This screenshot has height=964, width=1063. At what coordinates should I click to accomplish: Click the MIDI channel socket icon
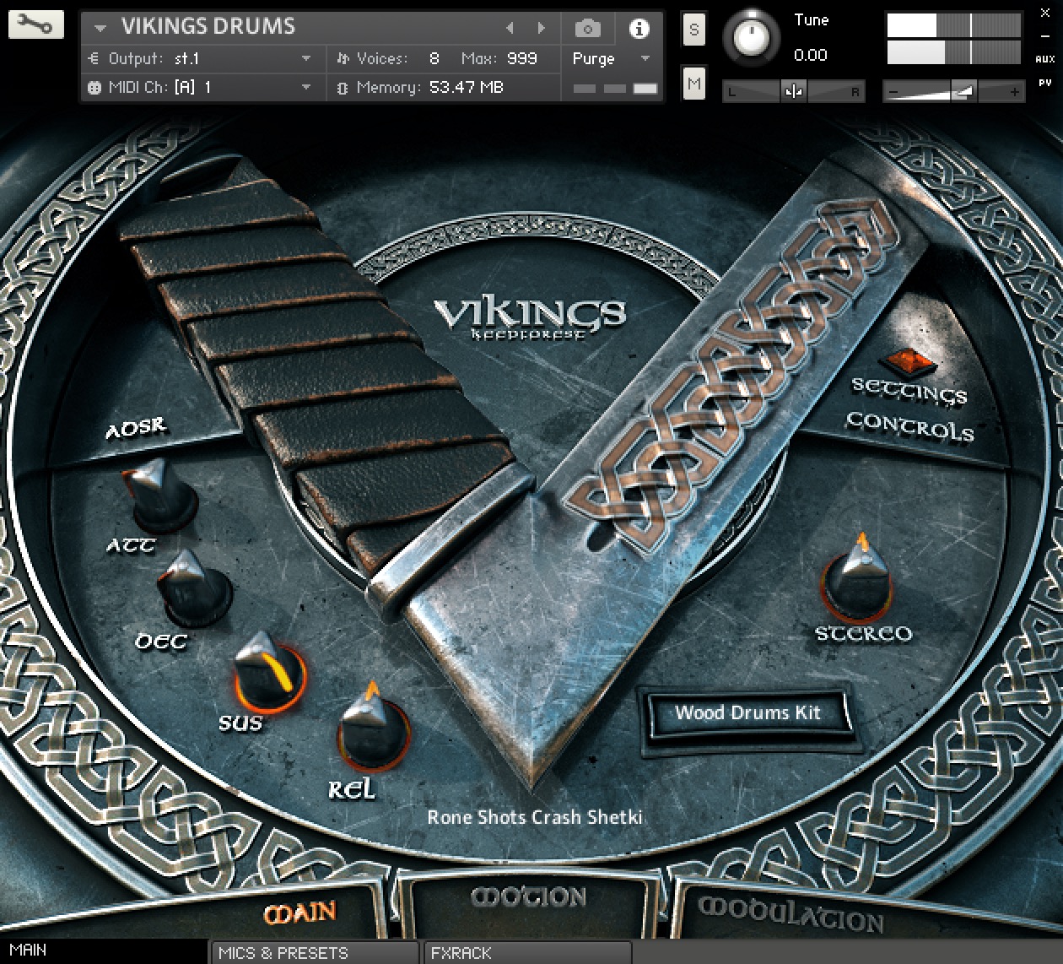[94, 87]
